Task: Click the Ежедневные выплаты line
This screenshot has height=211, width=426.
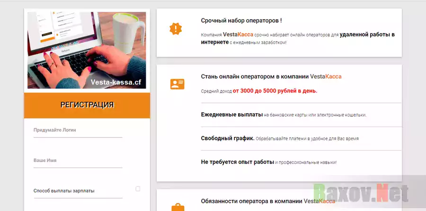Action: pos(284,115)
